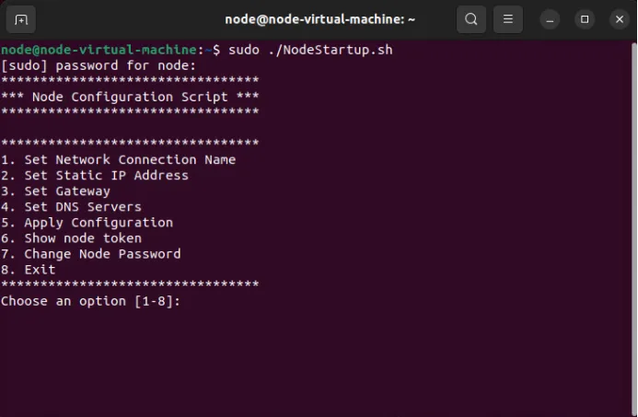Open the hamburger menu
Viewport: 638px width, 417px height.
(508, 19)
